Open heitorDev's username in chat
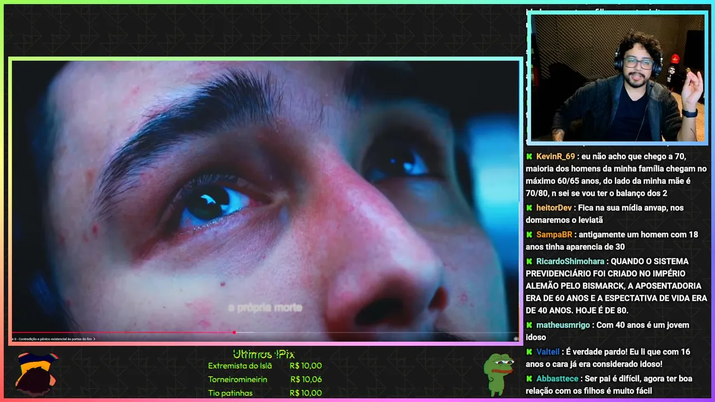Image resolution: width=715 pixels, height=402 pixels. [x=554, y=208]
